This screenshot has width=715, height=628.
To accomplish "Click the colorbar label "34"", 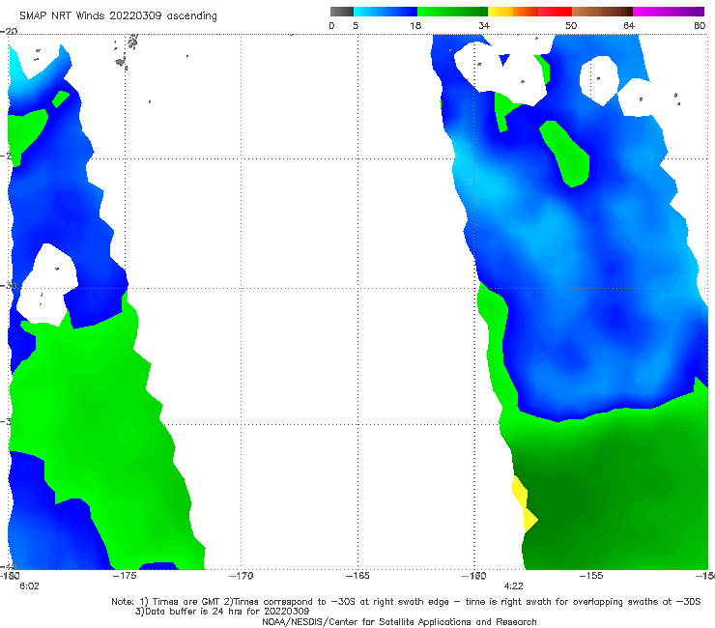I will click(484, 25).
